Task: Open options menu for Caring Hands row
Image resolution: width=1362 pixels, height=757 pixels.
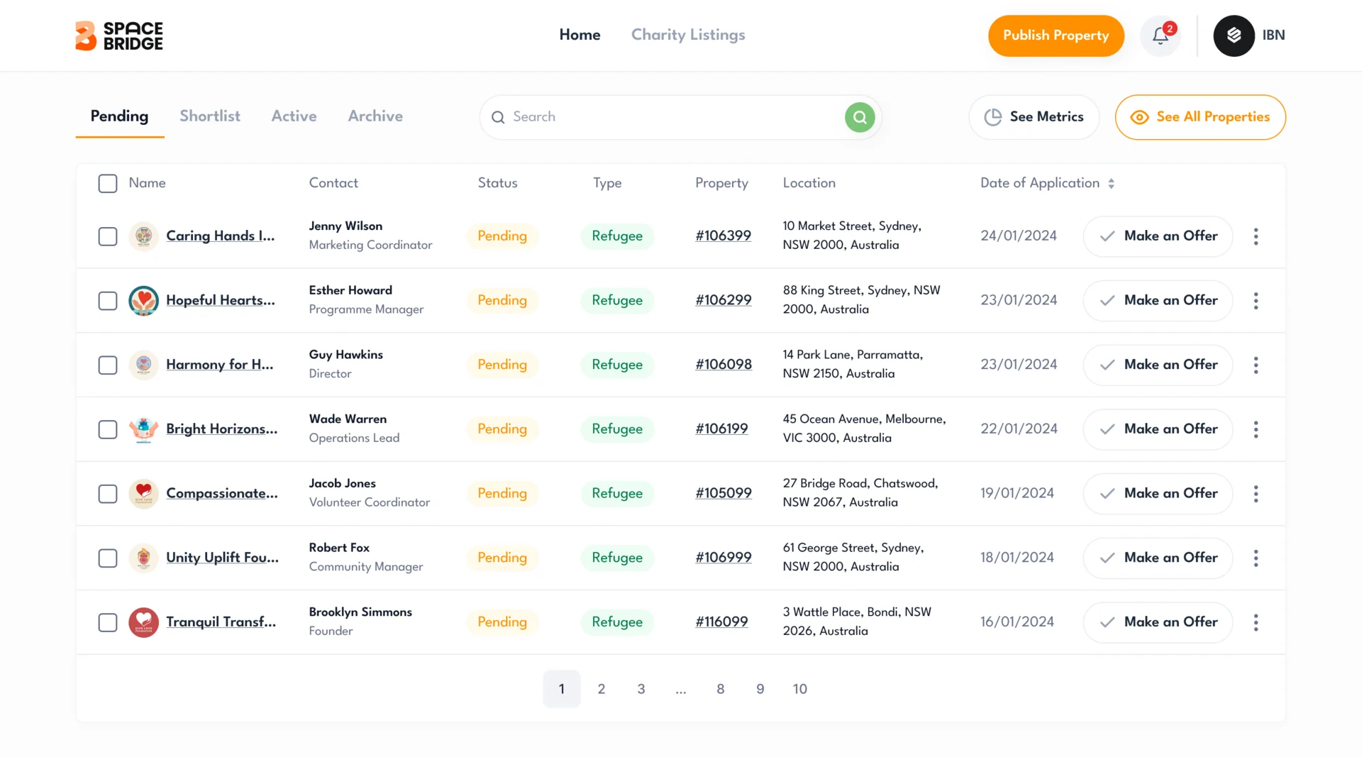Action: pos(1256,236)
